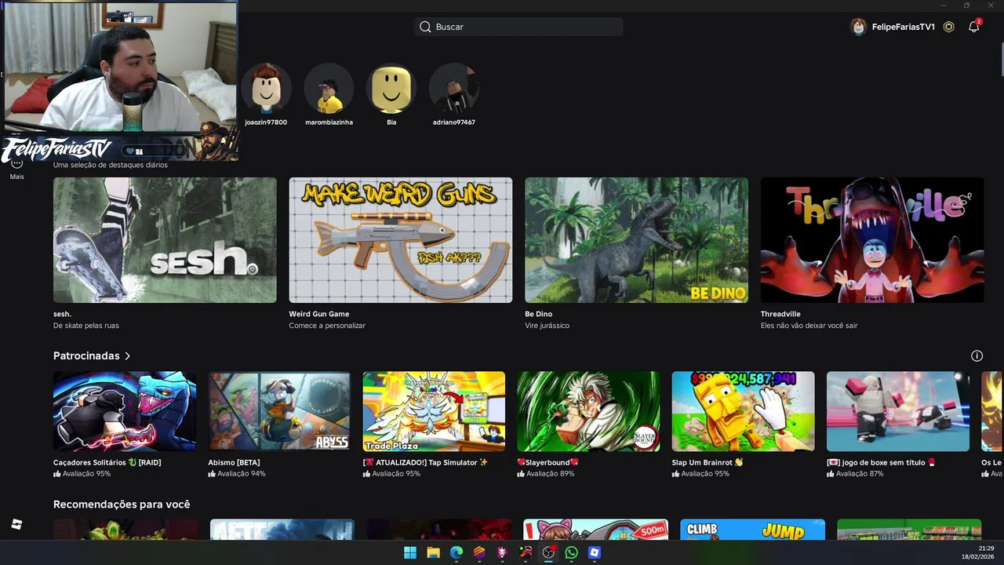The height and width of the screenshot is (565, 1004).
Task: Click the adriano97467 name label
Action: pos(454,122)
